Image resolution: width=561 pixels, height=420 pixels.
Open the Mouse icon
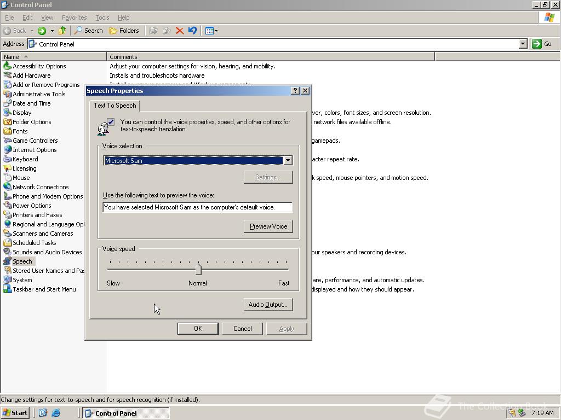8,178
